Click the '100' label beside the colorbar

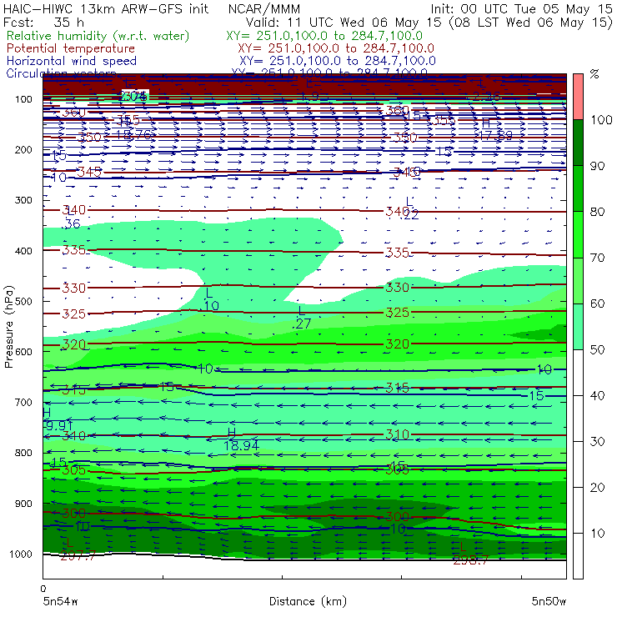[601, 119]
